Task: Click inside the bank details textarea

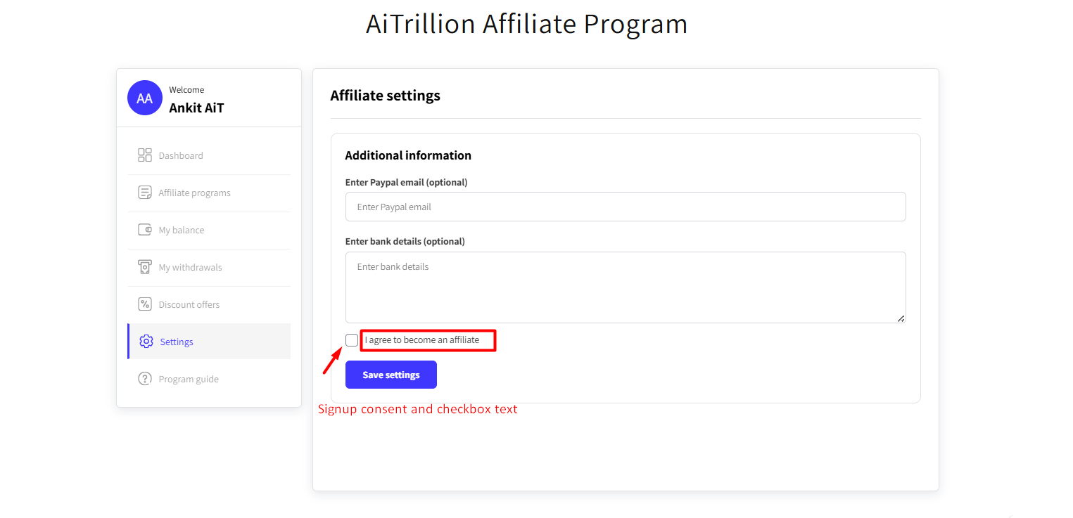Action: coord(625,287)
